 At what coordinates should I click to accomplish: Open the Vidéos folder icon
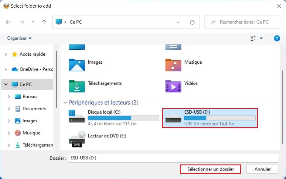pos(173,86)
